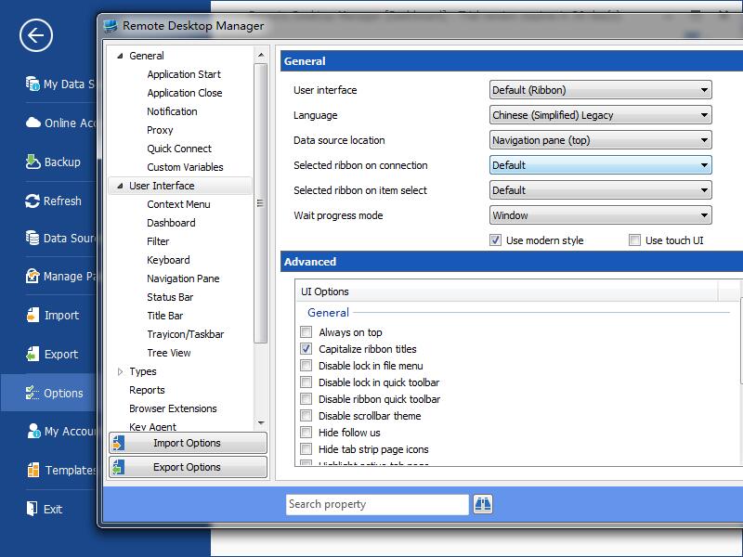Select Options in the blue sidebar menu

point(48,393)
